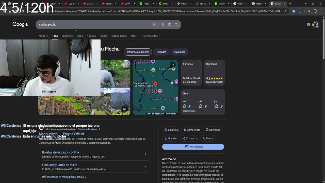Open the media controls icon in toolbar
The width and height of the screenshot is (325, 183).
tap(309, 11)
